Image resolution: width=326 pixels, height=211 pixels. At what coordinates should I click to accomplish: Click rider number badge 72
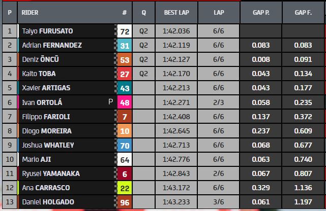[125, 31]
